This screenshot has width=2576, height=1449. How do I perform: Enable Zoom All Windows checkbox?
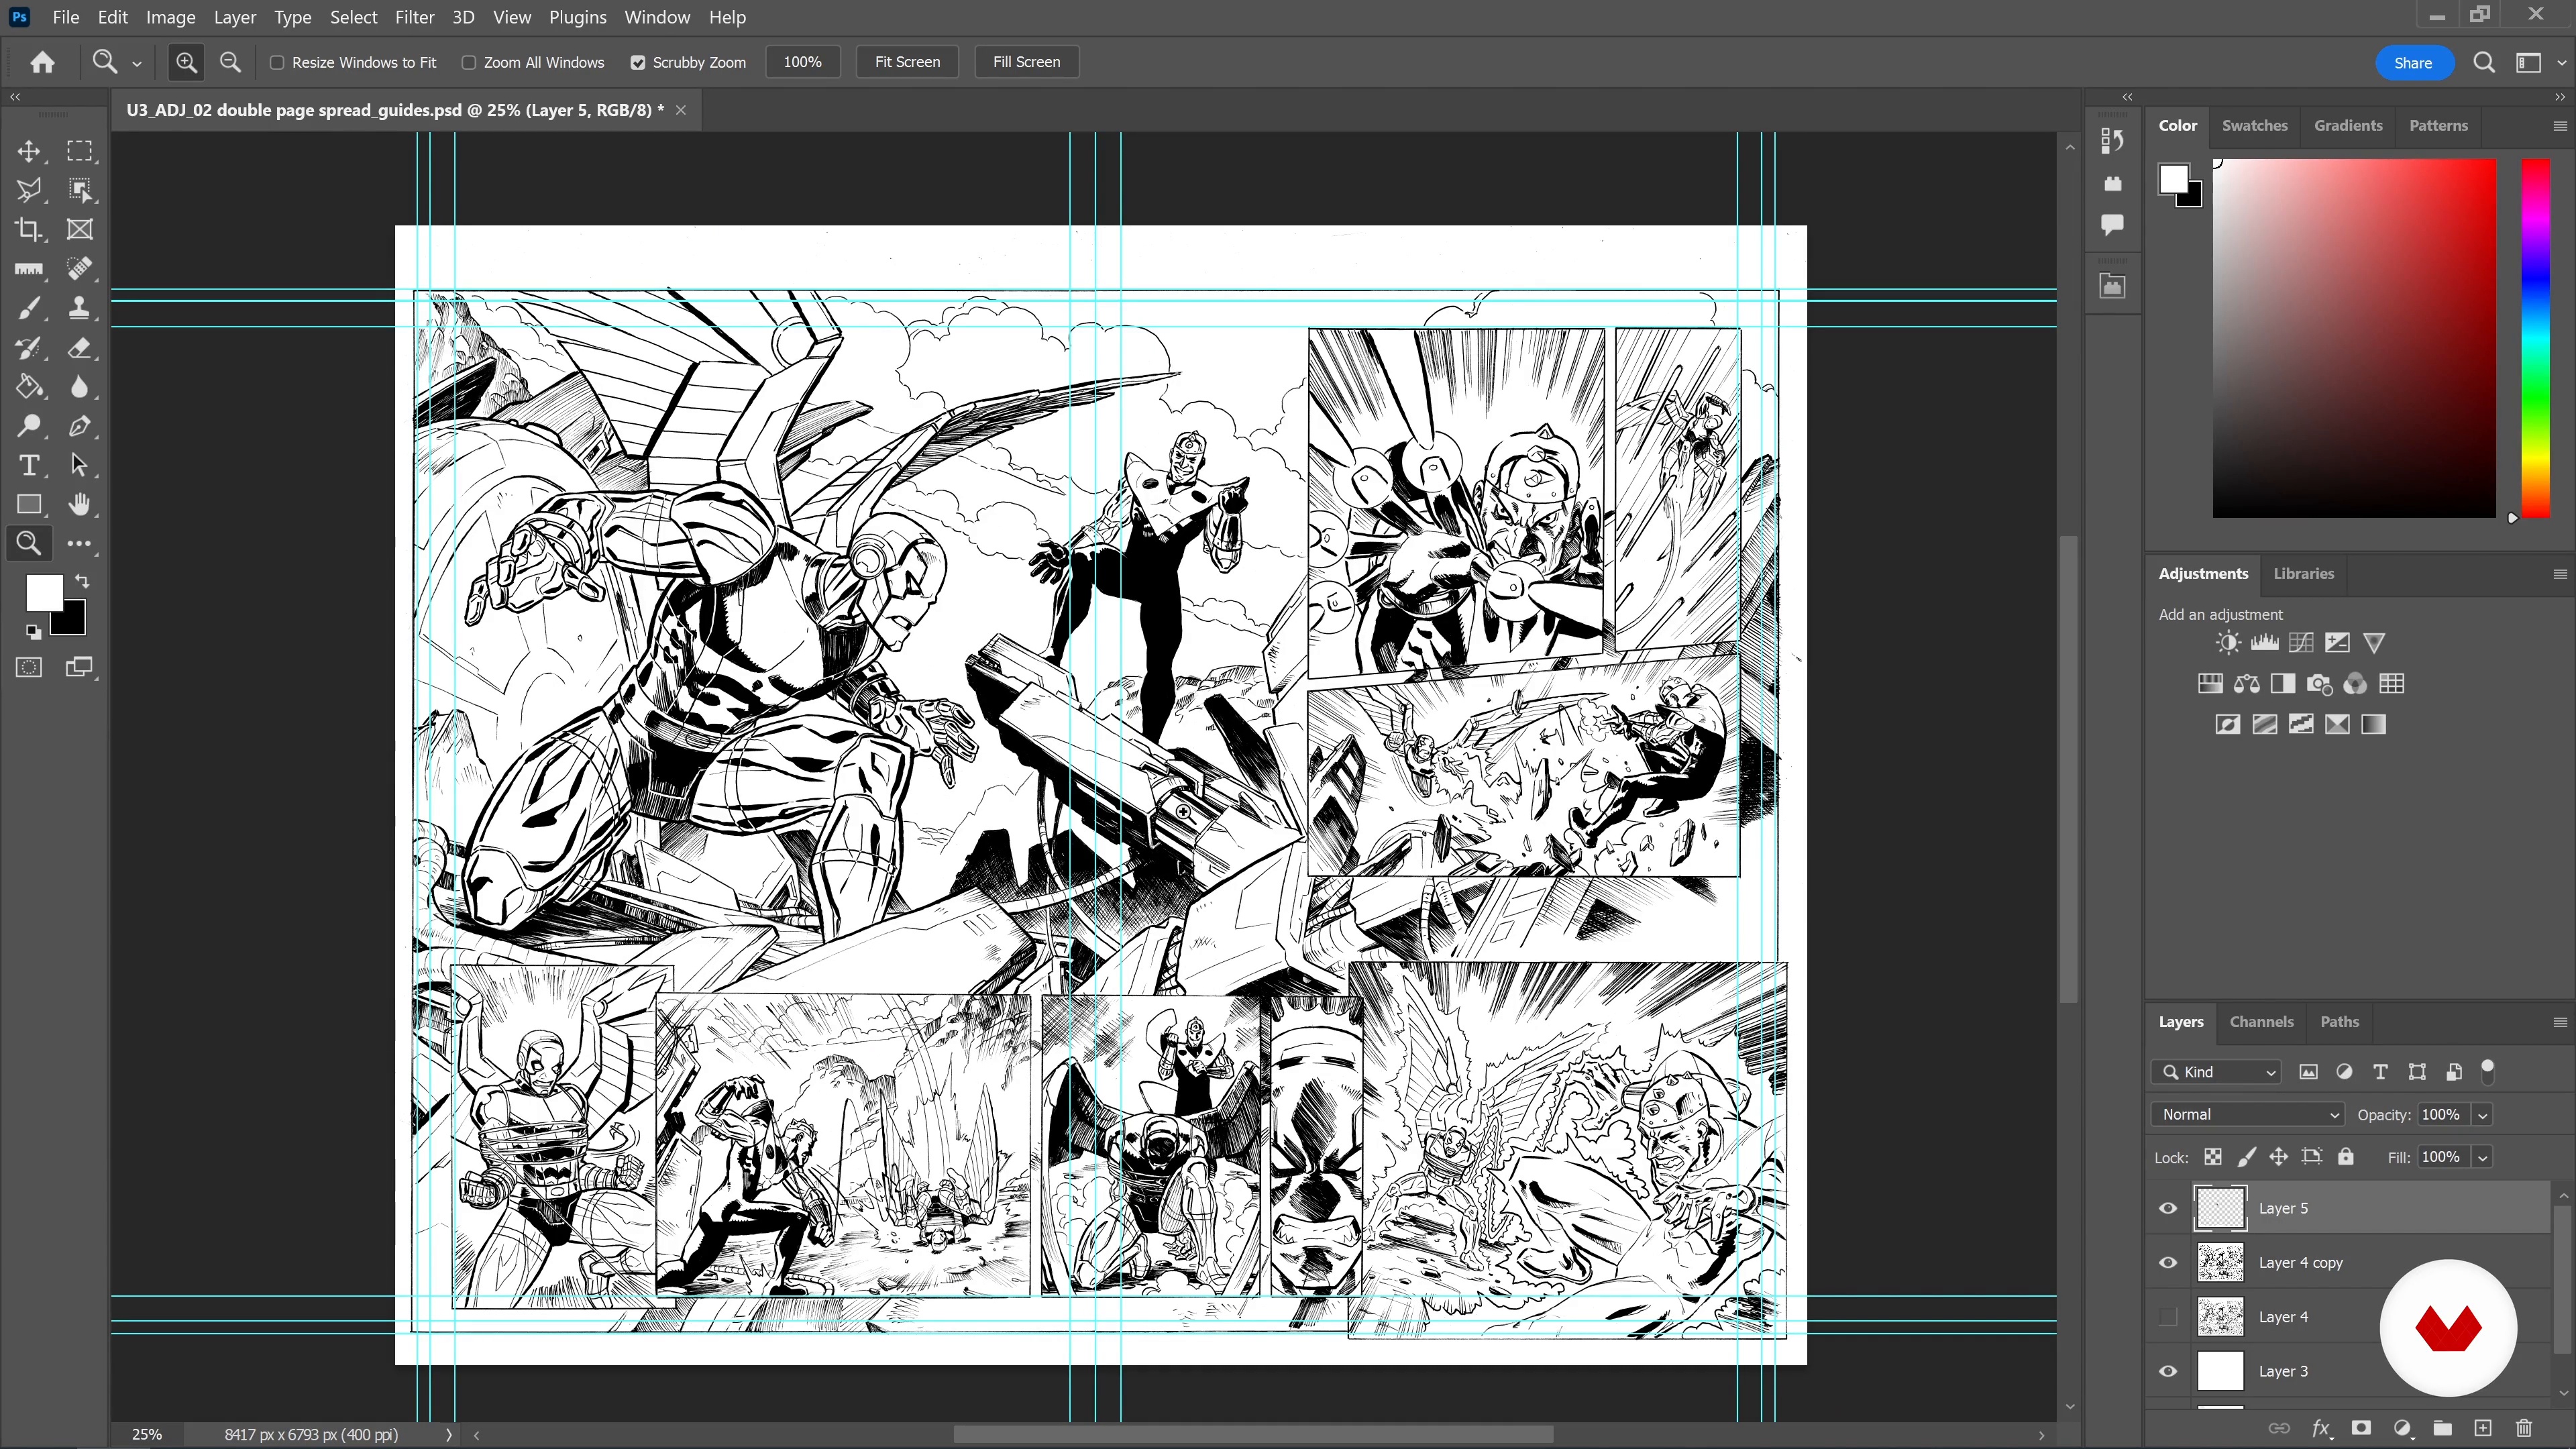468,62
